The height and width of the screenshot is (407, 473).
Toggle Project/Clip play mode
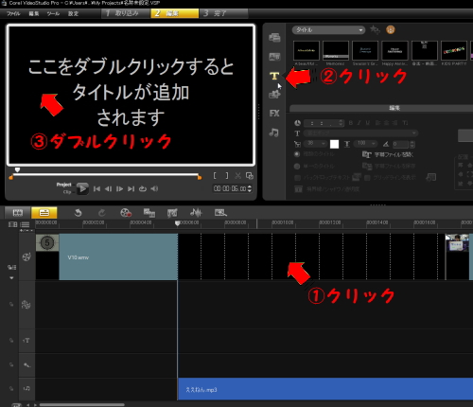click(x=64, y=188)
